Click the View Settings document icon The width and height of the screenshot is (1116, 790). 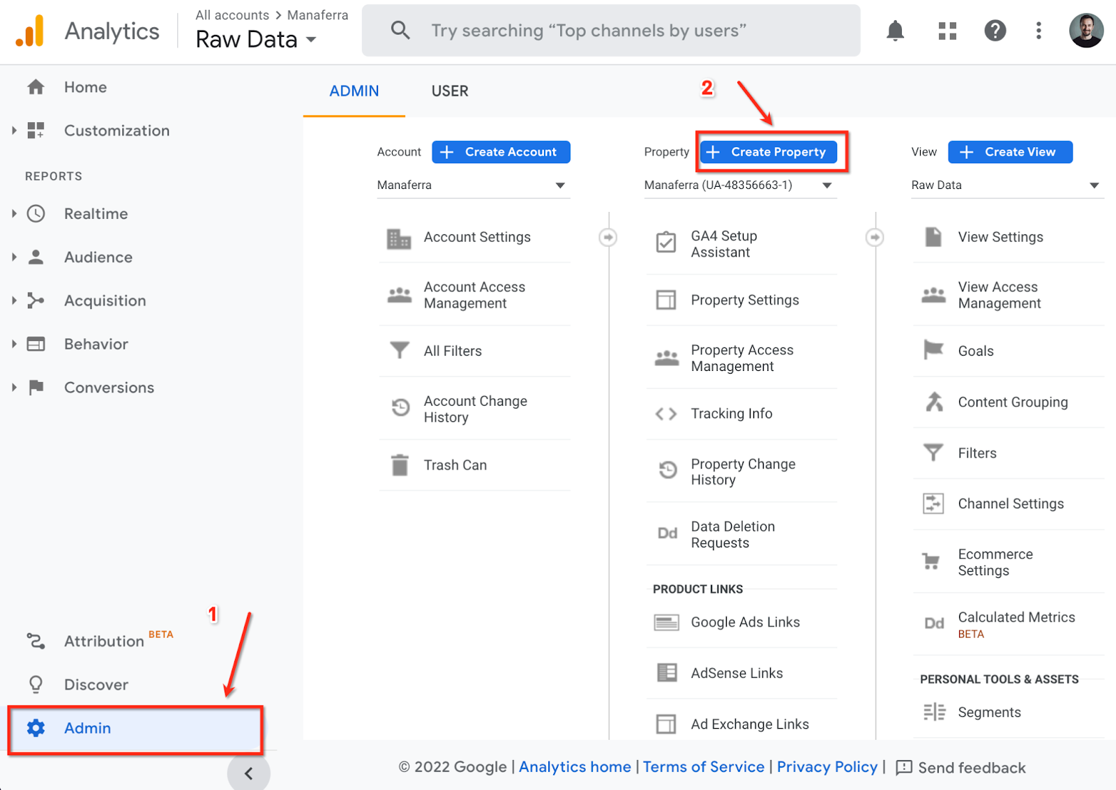point(933,237)
